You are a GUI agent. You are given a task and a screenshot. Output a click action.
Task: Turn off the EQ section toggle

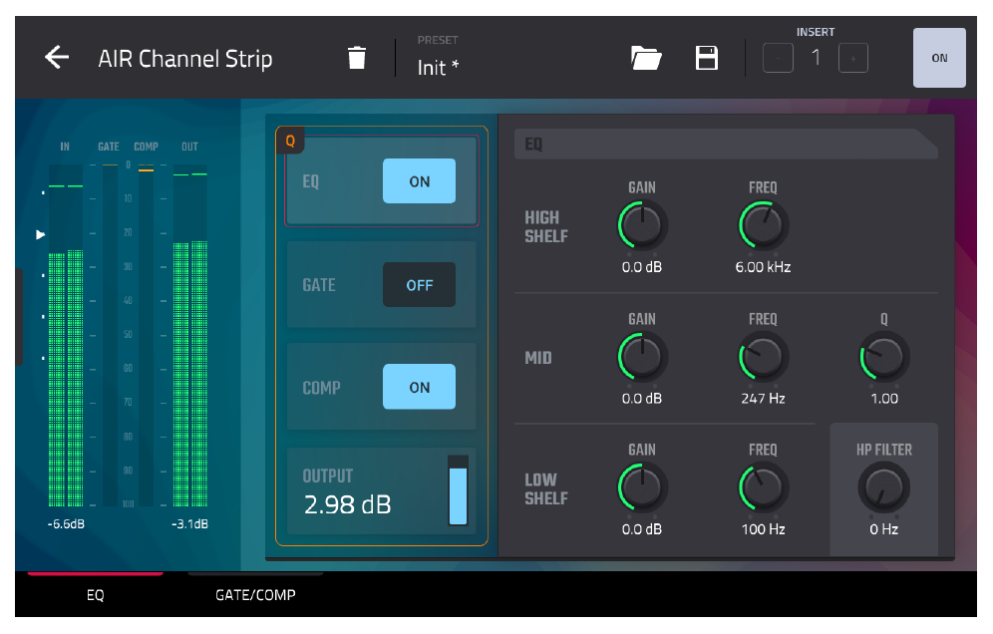click(419, 181)
